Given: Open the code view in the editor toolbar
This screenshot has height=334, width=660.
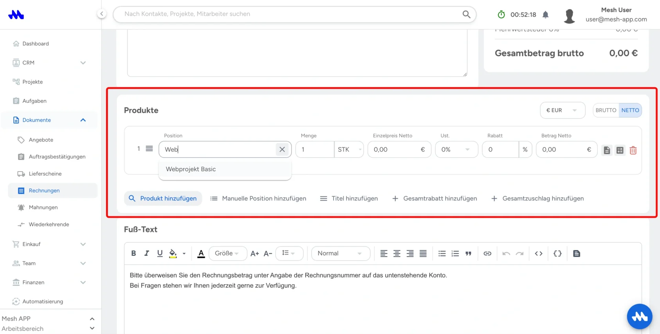Looking at the screenshot, I should tap(539, 254).
